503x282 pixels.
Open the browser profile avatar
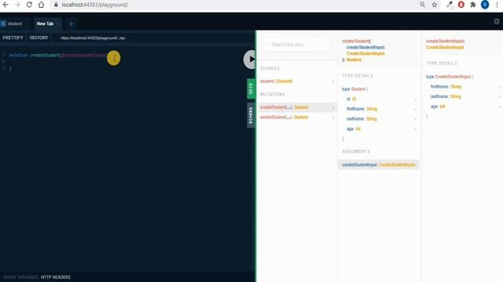[485, 5]
